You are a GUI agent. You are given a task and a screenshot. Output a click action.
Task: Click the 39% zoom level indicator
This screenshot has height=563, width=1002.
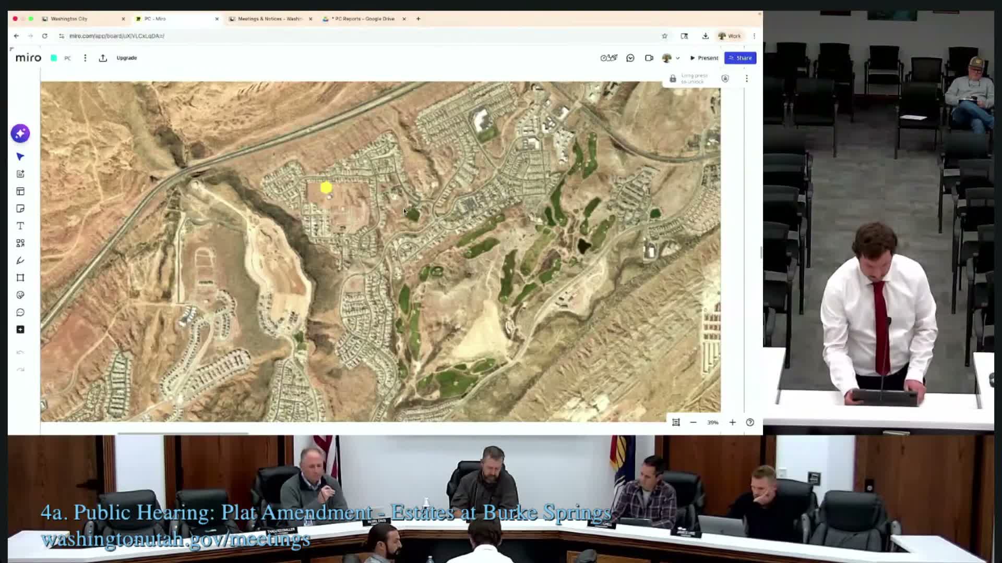(713, 422)
